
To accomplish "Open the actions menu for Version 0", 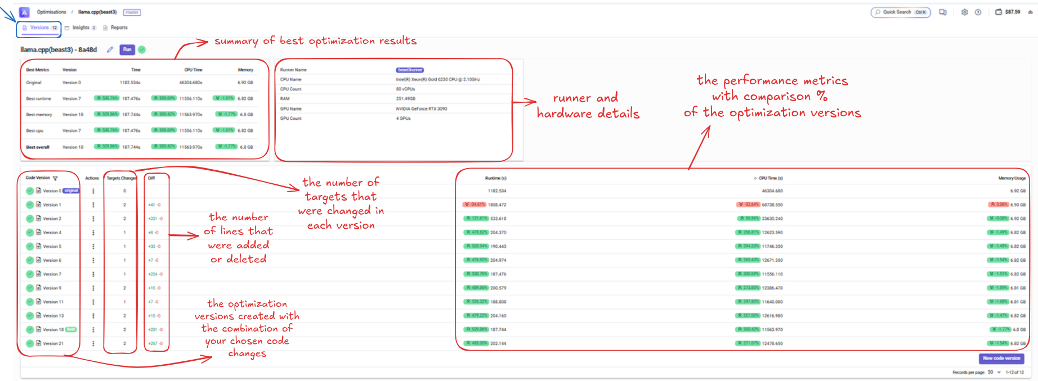I will [93, 191].
